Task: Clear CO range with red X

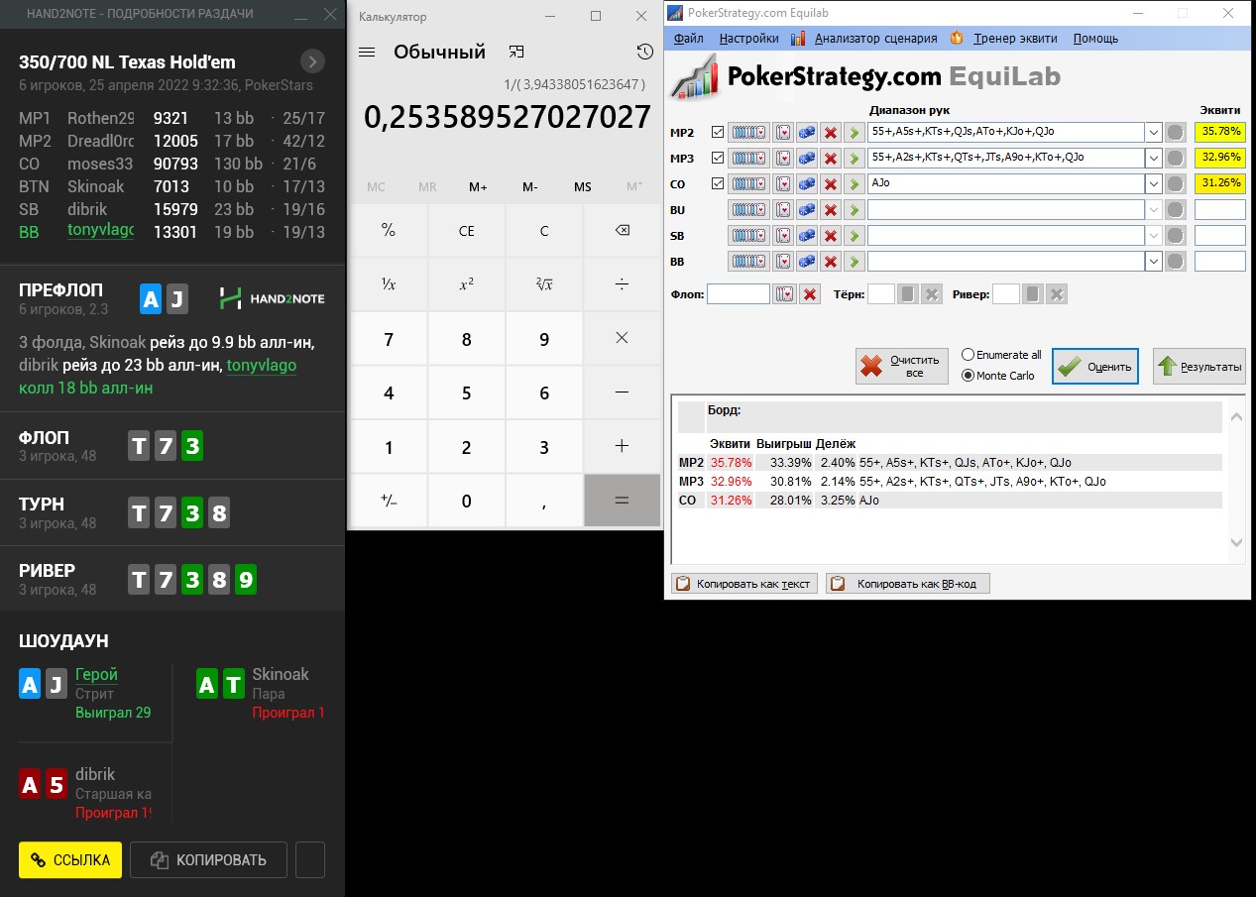Action: [x=831, y=183]
